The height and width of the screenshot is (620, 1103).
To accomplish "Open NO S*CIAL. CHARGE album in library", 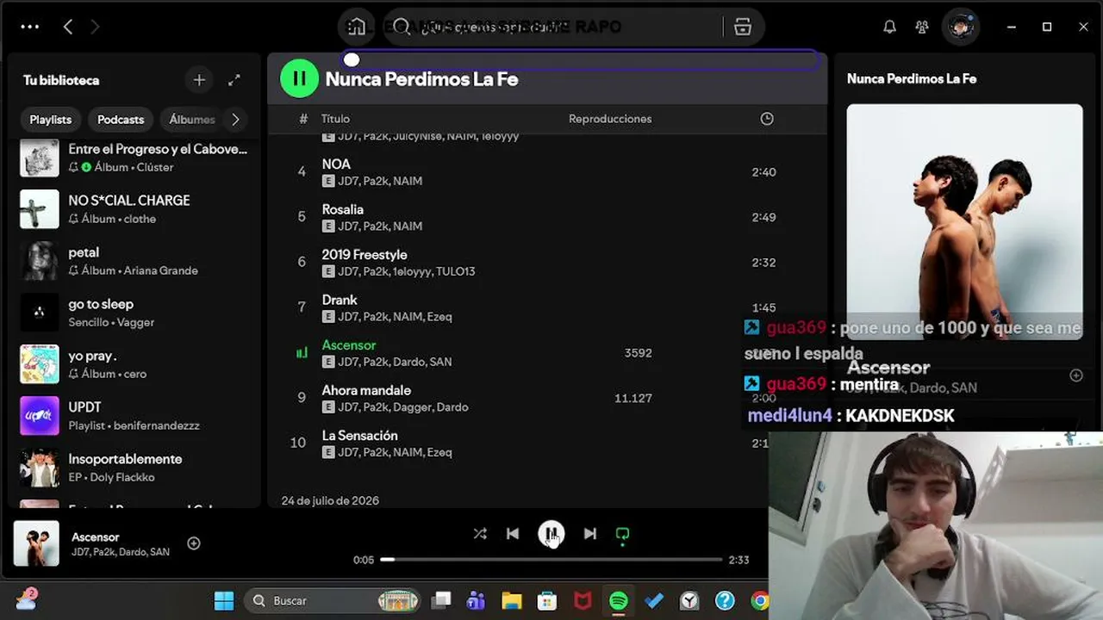I will [x=135, y=209].
